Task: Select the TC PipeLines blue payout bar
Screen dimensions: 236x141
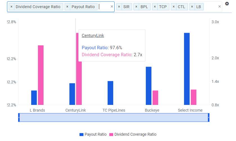Action: tap(110, 93)
